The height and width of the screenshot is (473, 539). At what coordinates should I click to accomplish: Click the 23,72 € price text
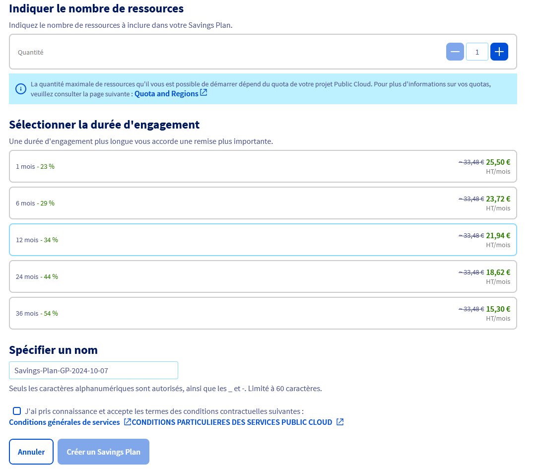[x=498, y=199]
